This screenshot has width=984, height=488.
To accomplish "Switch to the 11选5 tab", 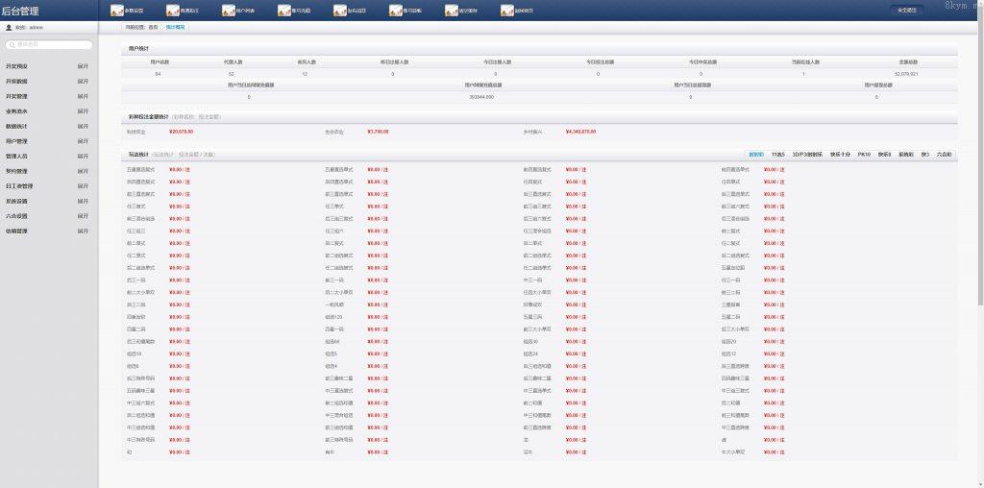I will click(x=778, y=154).
